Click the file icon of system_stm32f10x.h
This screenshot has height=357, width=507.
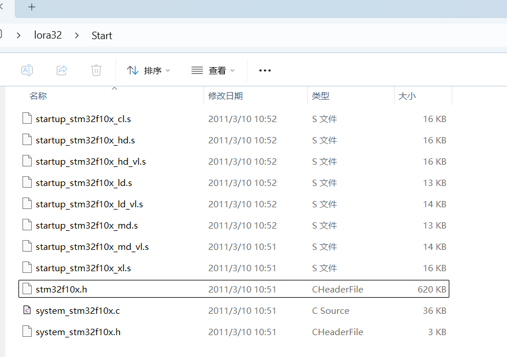(x=27, y=331)
